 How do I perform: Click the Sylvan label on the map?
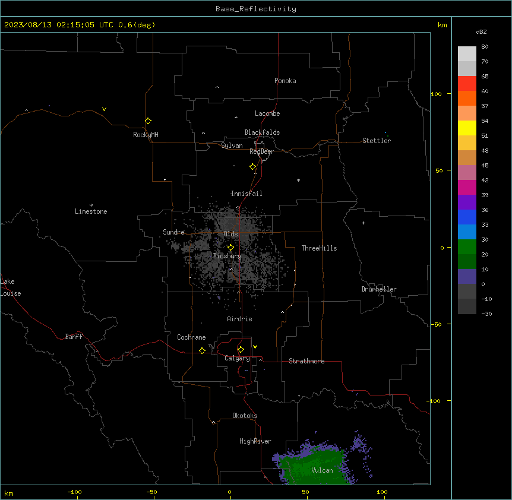click(232, 145)
